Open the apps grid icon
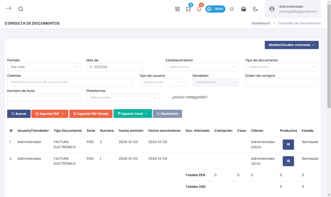331x197 pixels. click(177, 9)
